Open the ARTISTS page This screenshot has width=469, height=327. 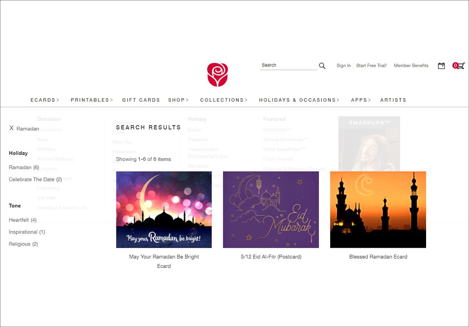click(393, 100)
